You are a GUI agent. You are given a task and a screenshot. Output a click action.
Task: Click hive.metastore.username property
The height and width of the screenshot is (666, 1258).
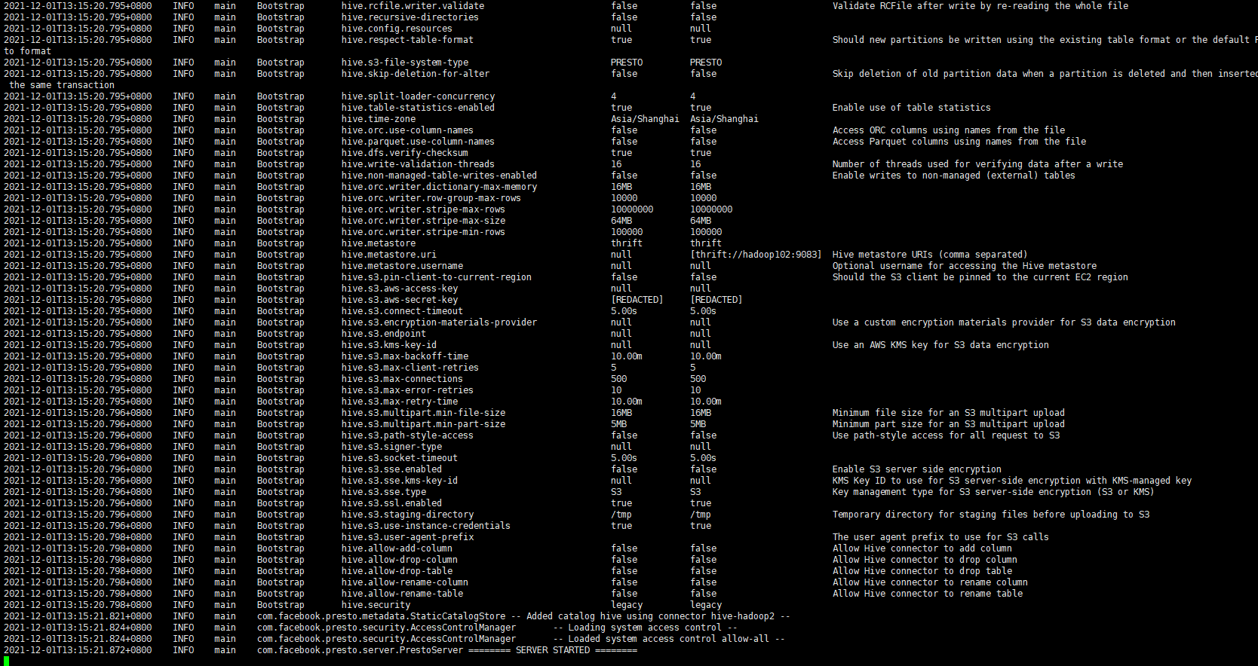[x=402, y=266]
